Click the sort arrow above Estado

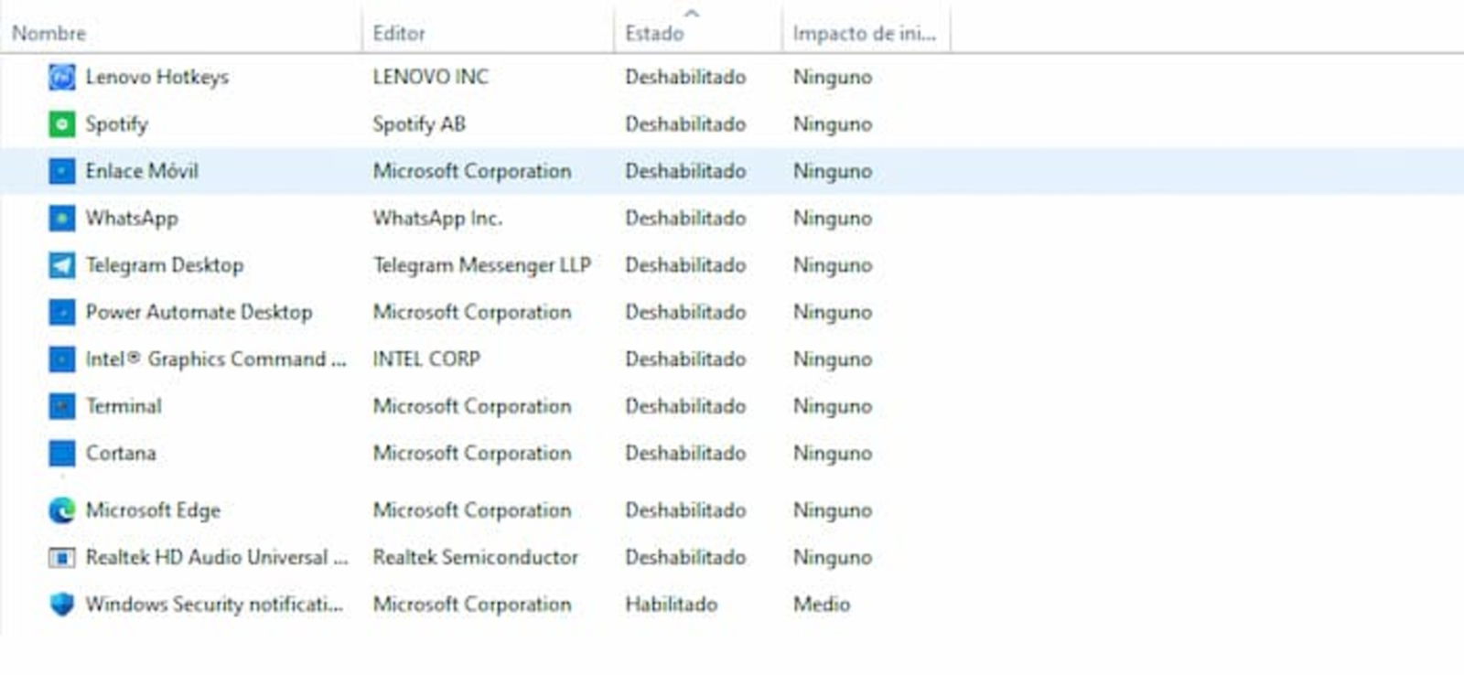point(692,13)
